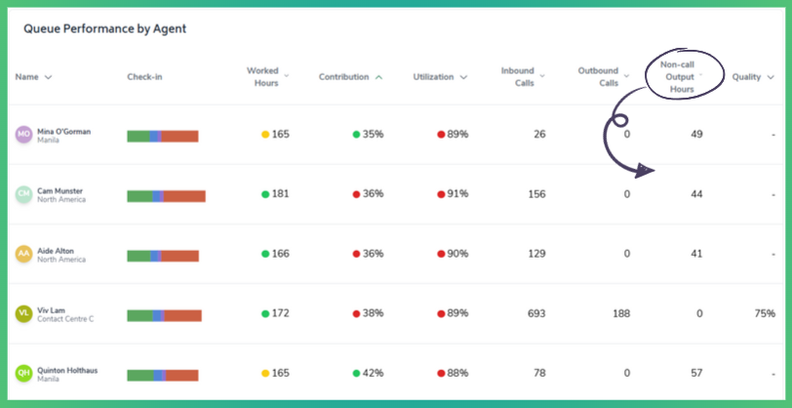Click the Check-in column header
Image resolution: width=792 pixels, height=408 pixels.
(x=144, y=77)
